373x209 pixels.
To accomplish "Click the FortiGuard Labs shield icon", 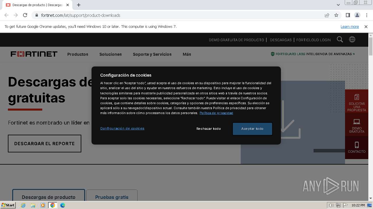I will pyautogui.click(x=272, y=54).
